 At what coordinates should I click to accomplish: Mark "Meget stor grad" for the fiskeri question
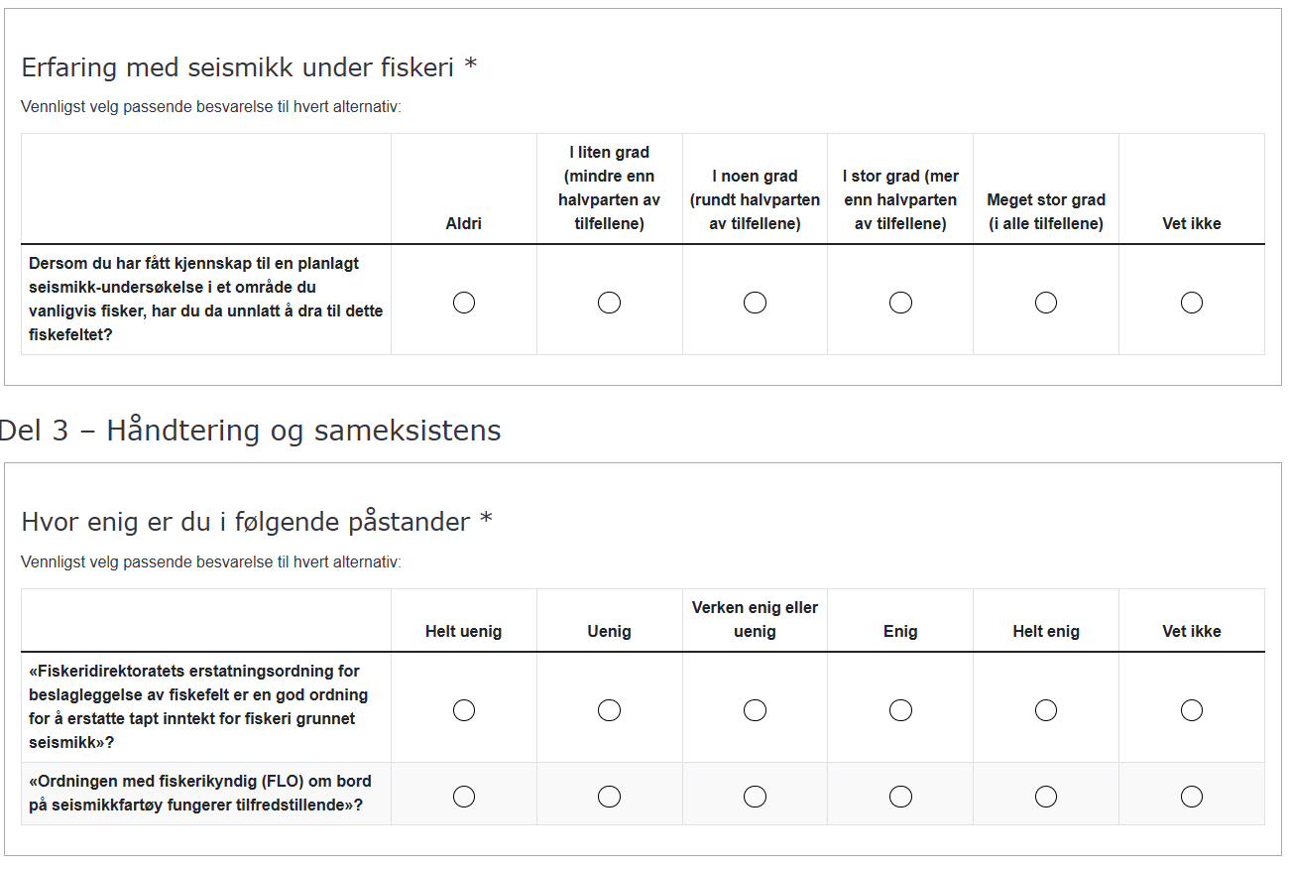point(1045,303)
